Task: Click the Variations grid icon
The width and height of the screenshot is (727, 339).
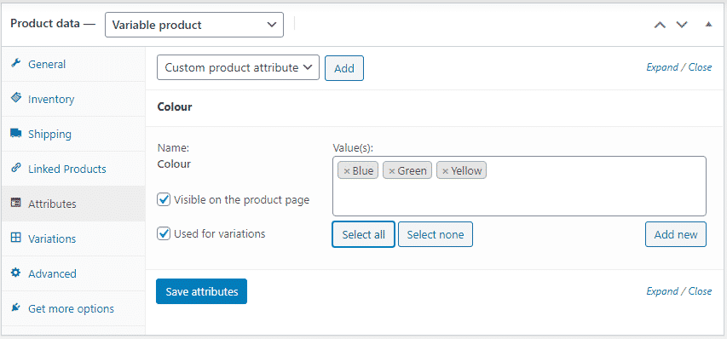Action: tap(15, 238)
